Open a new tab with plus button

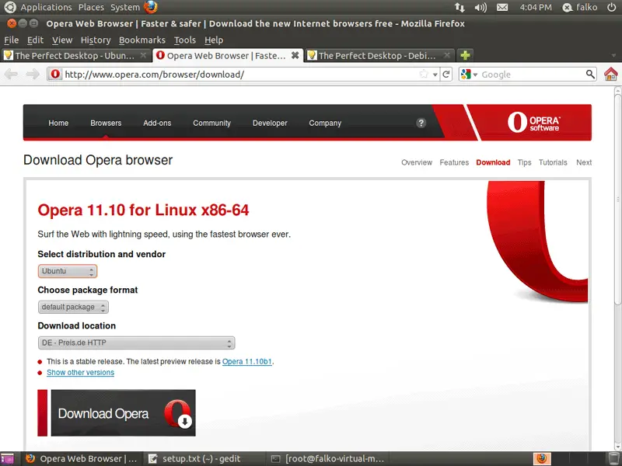pyautogui.click(x=465, y=55)
